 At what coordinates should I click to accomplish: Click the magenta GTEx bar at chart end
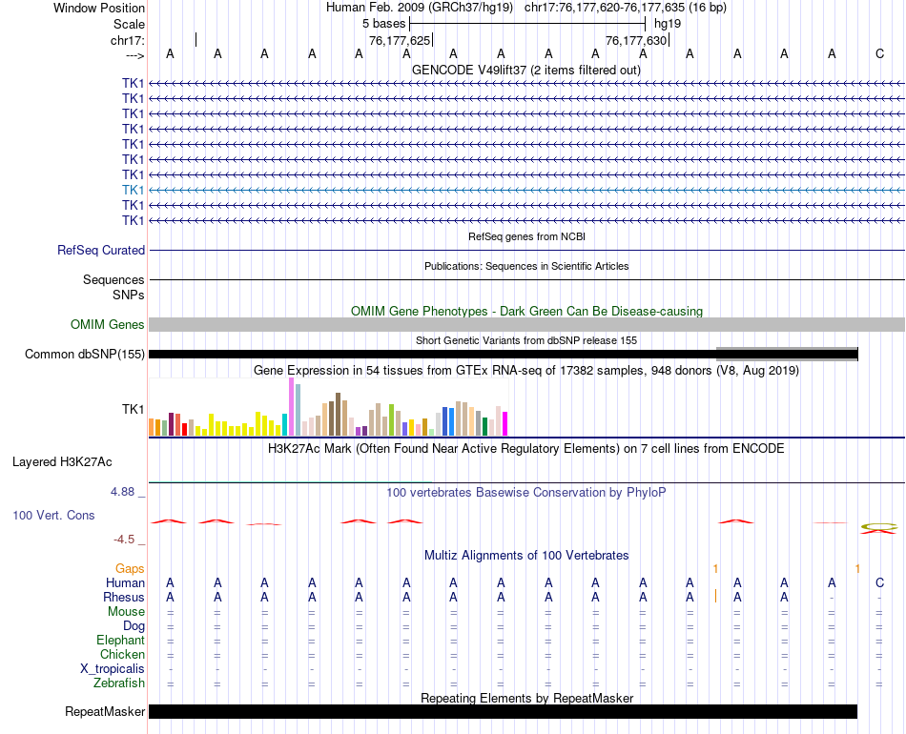pyautogui.click(x=504, y=423)
